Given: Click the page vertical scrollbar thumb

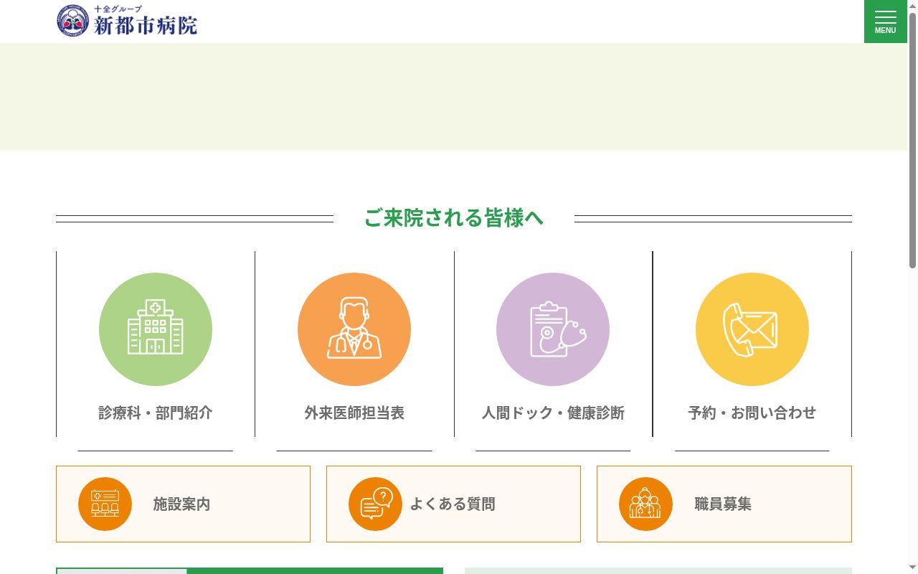Looking at the screenshot, I should pyautogui.click(x=912, y=140).
